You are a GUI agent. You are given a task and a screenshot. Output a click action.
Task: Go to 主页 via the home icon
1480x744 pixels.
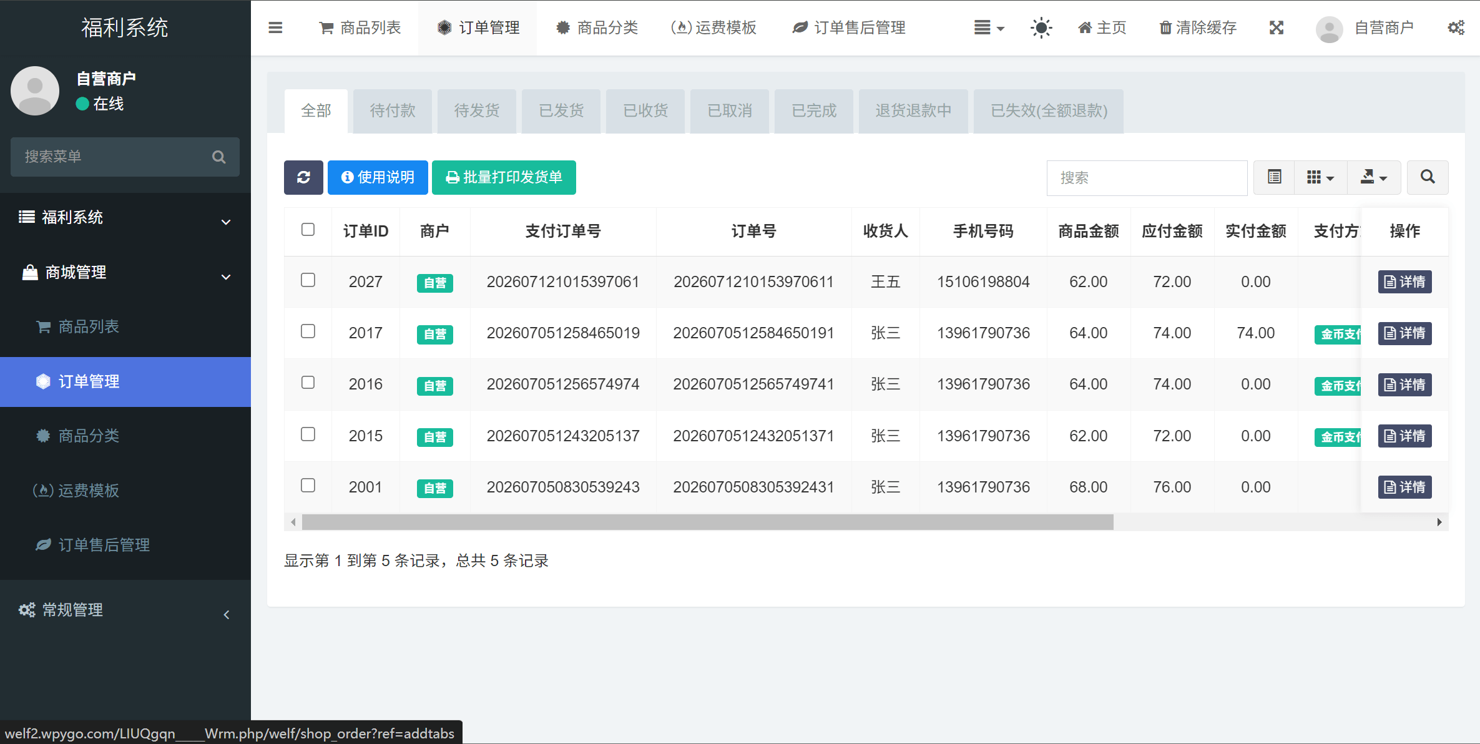click(1085, 27)
